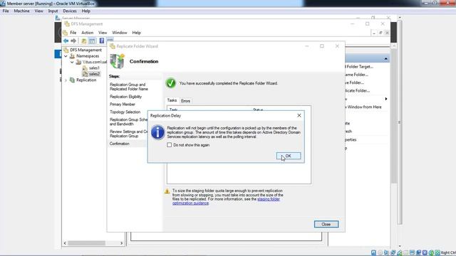Click the blue Help toolbar icon
Image resolution: width=456 pixels, height=256 pixels.
101,41
